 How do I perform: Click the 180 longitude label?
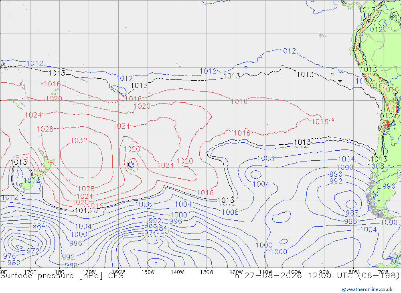(60, 272)
